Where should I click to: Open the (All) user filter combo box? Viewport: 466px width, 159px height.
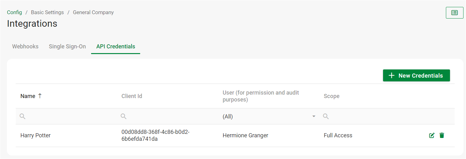point(267,117)
